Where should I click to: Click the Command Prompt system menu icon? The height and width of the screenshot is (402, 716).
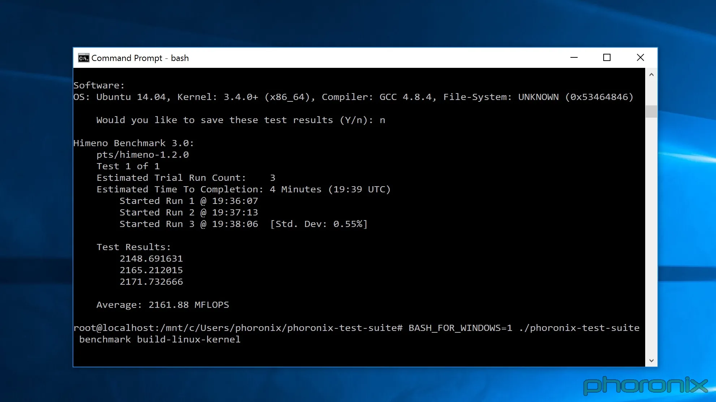pyautogui.click(x=83, y=58)
